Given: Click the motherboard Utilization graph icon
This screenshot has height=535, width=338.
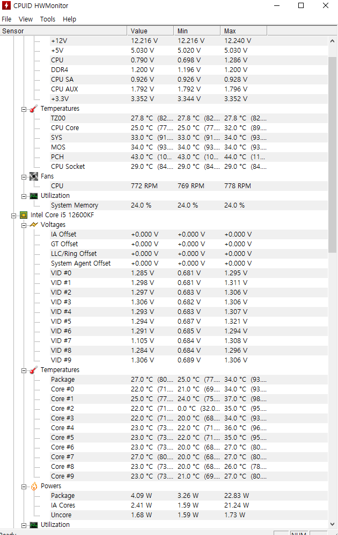Looking at the screenshot, I should coord(34,196).
